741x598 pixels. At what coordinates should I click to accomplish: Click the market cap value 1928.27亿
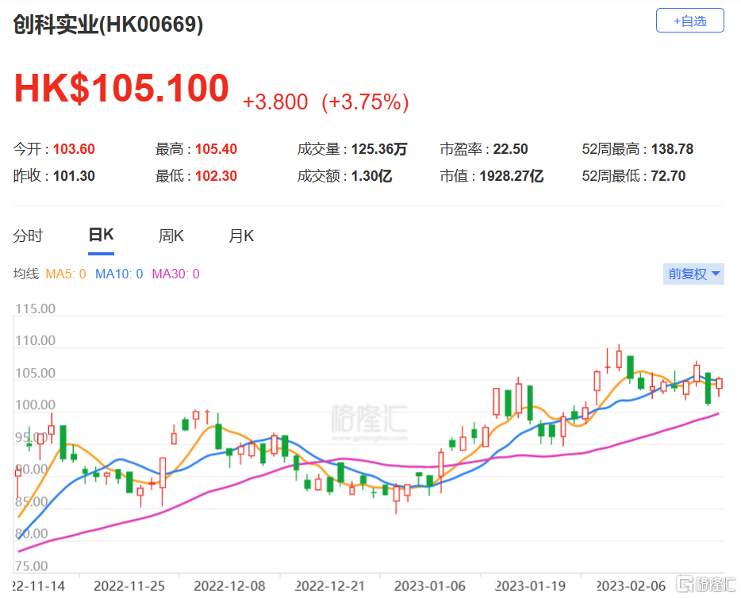512,176
